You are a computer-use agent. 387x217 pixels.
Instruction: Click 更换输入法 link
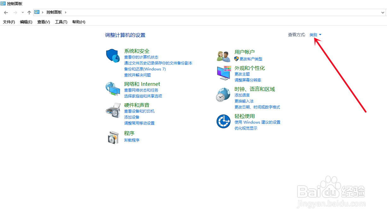[x=244, y=101]
